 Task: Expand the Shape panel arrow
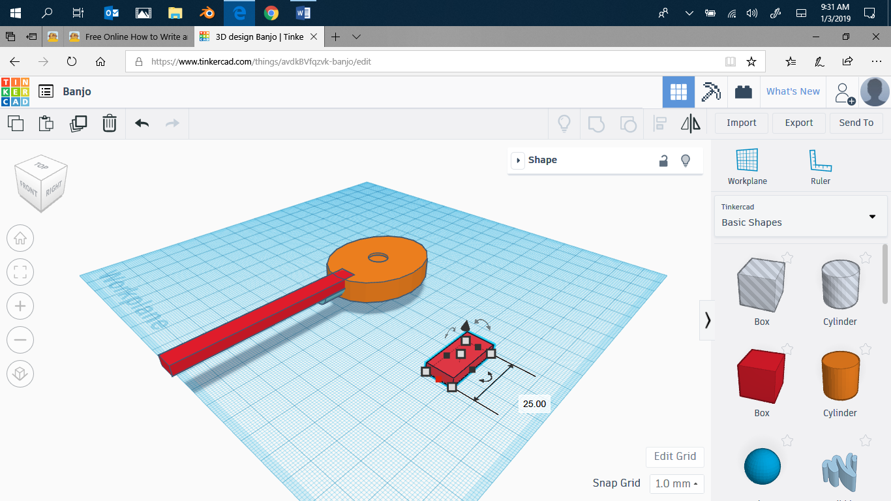click(x=518, y=160)
